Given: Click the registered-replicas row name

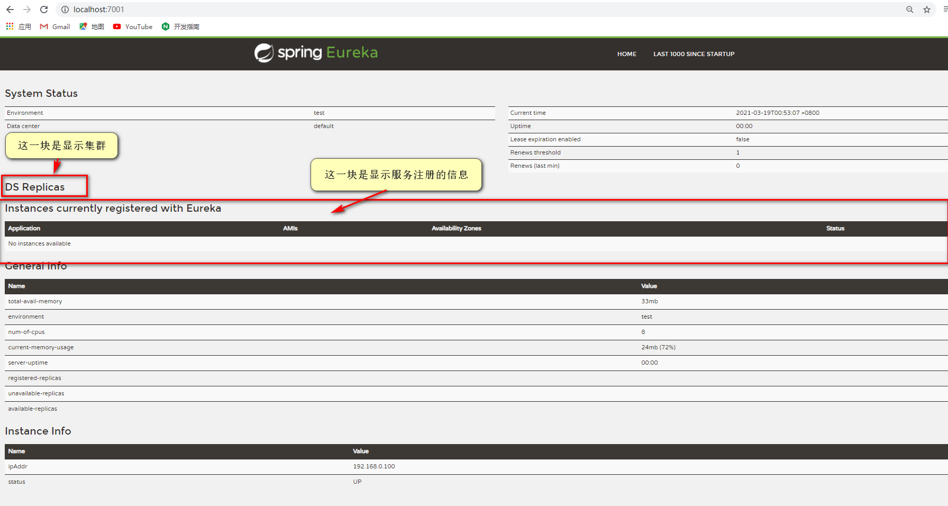Looking at the screenshot, I should 35,378.
